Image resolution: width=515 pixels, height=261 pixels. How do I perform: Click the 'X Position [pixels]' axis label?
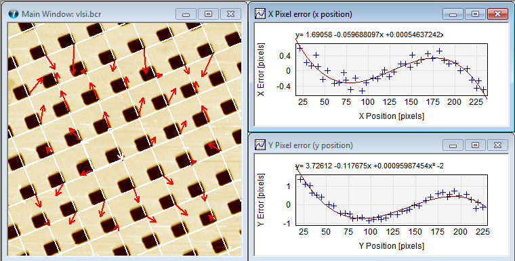pyautogui.click(x=391, y=116)
